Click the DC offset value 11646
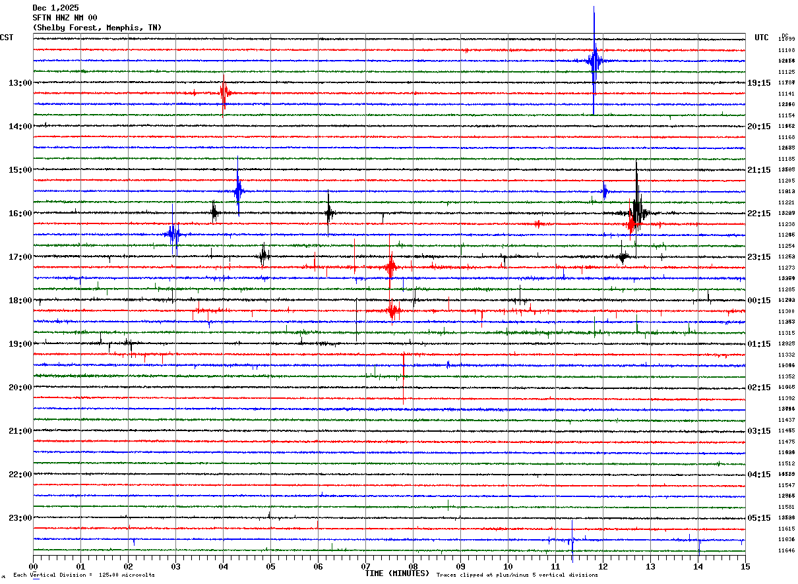This screenshot has width=798, height=584. coord(786,550)
